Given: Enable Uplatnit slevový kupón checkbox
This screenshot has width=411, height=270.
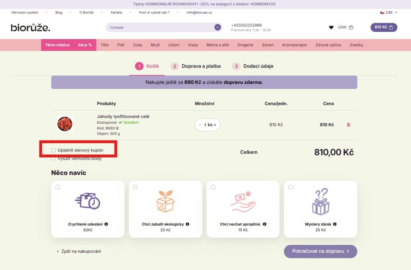Looking at the screenshot, I should coord(53,150).
